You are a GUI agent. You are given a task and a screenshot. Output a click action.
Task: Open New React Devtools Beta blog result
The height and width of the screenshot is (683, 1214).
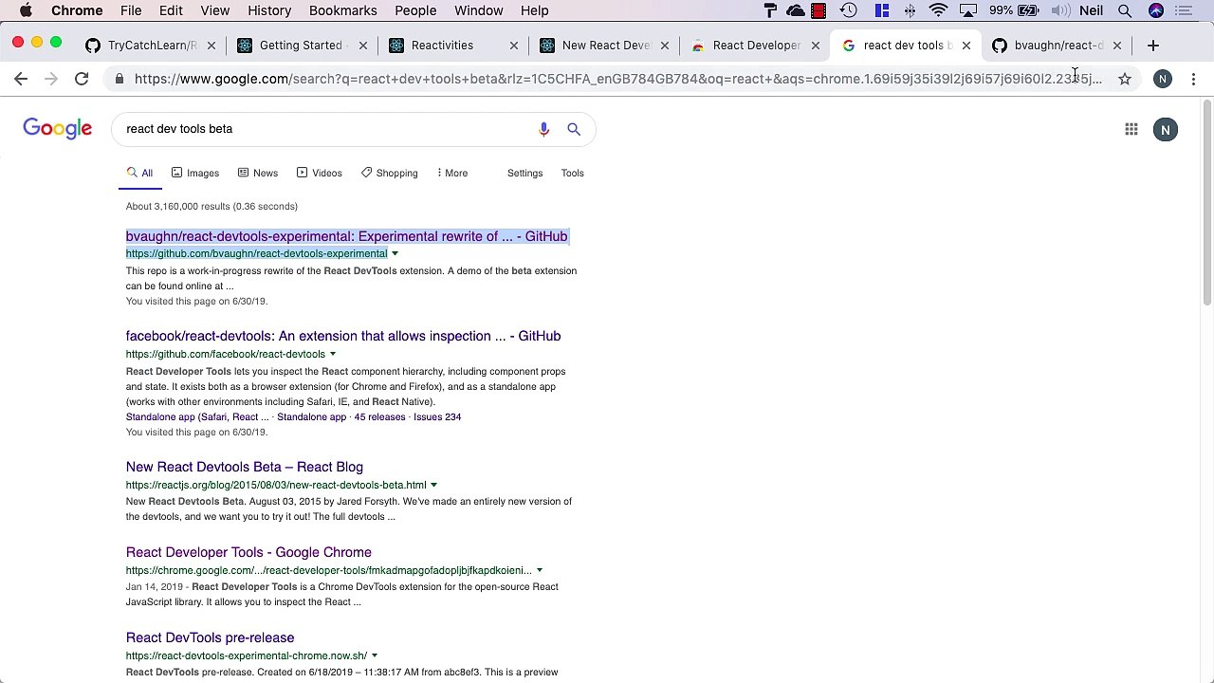(x=245, y=467)
